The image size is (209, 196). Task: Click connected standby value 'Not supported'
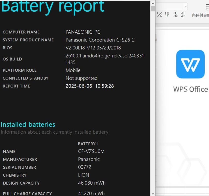point(82,78)
